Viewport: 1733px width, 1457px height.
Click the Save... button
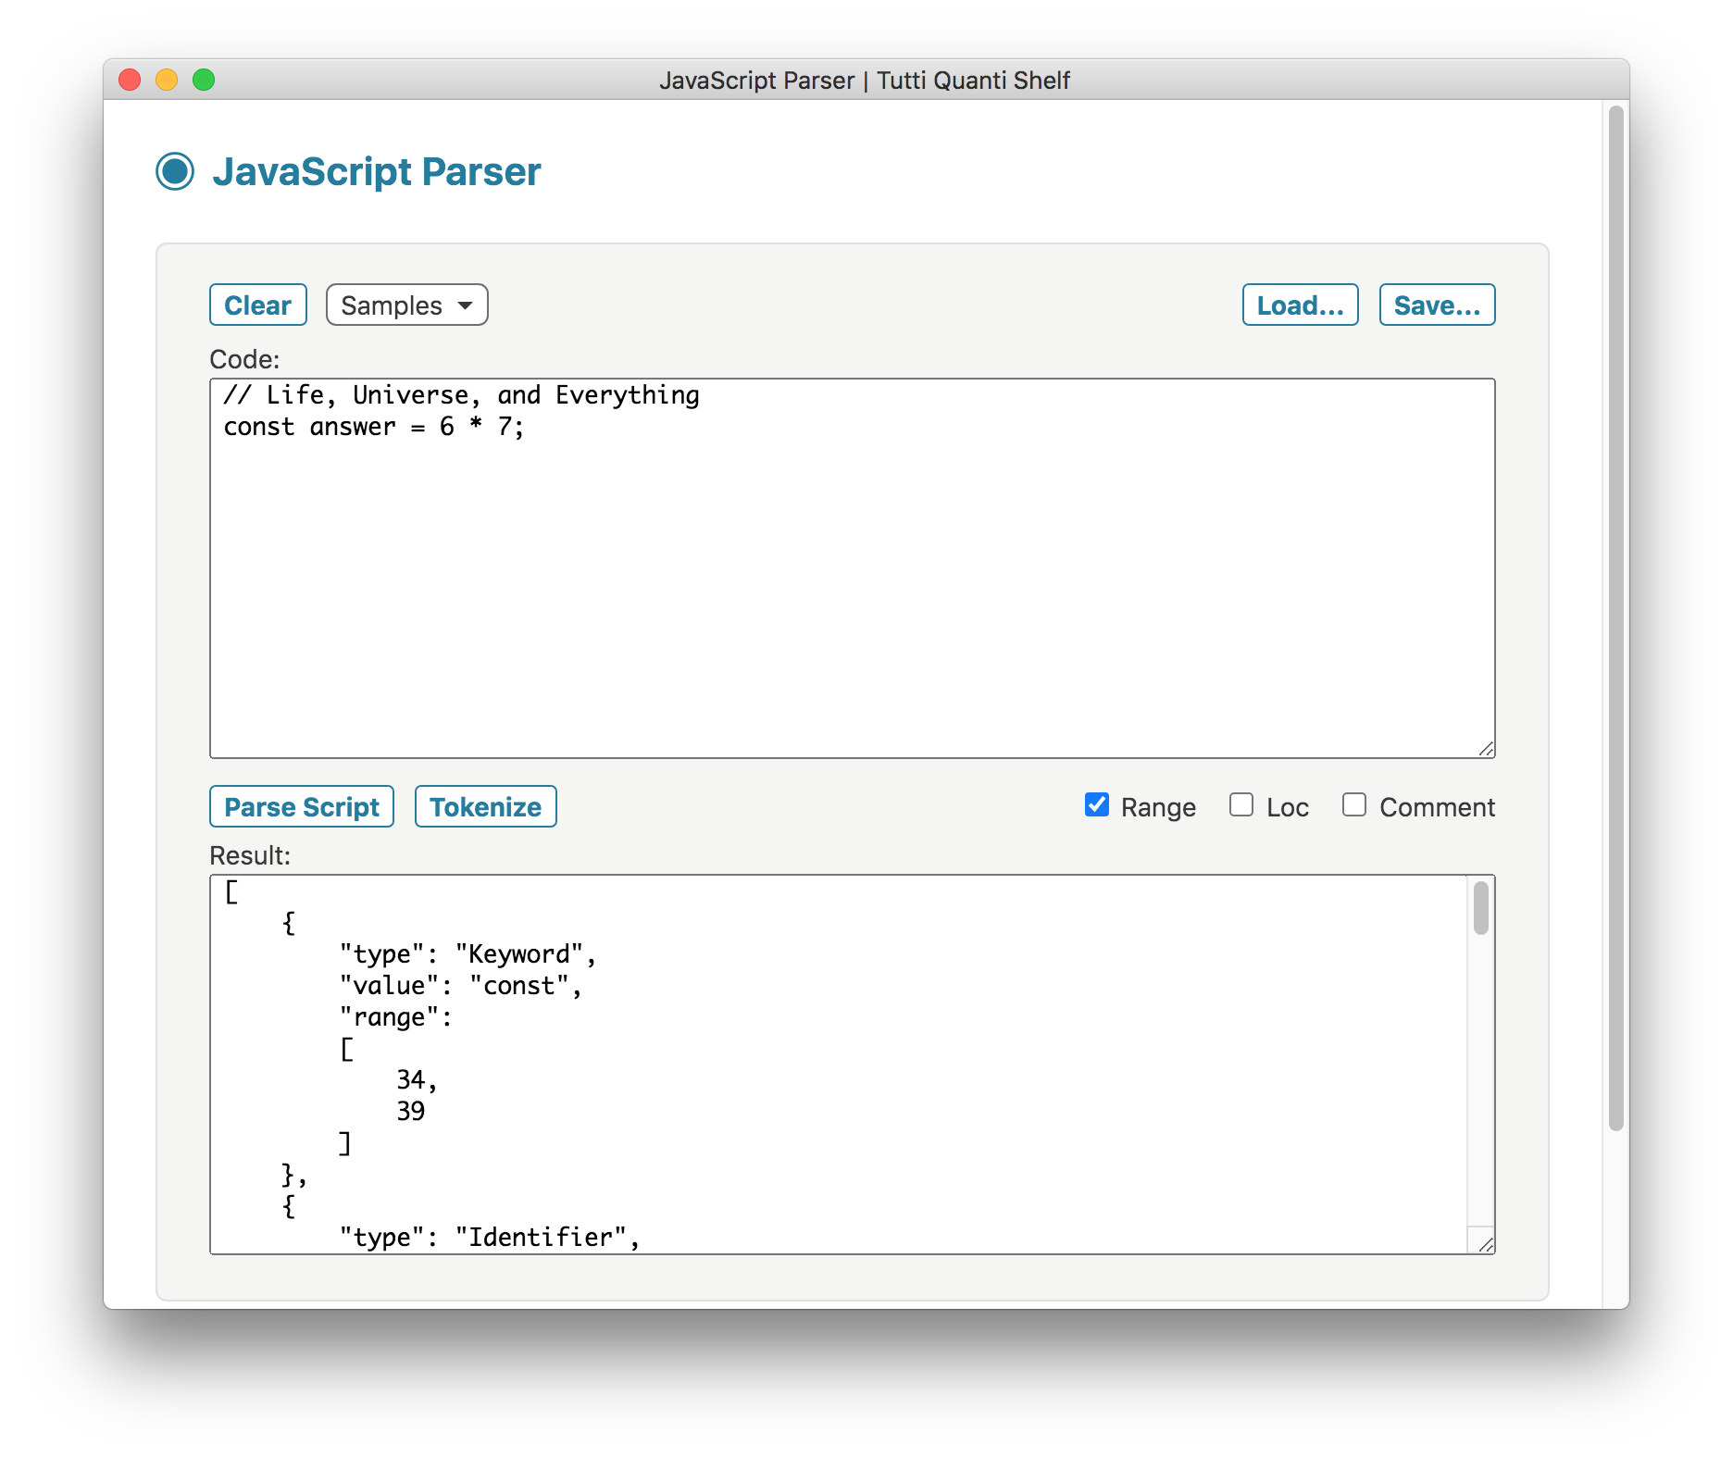(x=1437, y=305)
